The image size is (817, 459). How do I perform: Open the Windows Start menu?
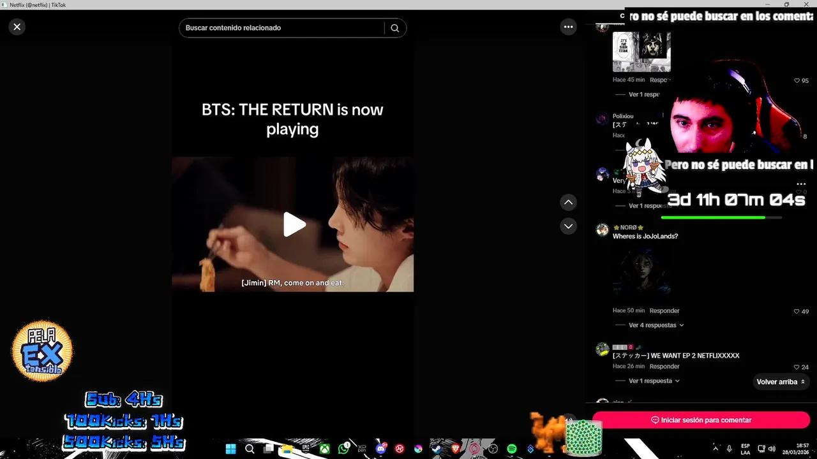[230, 449]
